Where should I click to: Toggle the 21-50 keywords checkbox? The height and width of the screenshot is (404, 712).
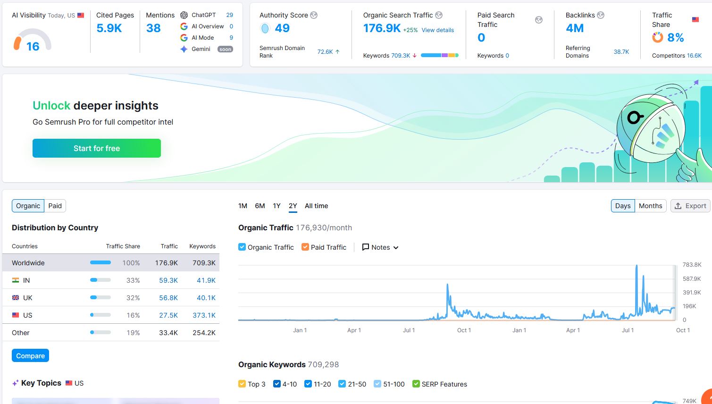(342, 384)
